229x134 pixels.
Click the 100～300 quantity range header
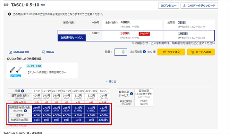coord(78,91)
